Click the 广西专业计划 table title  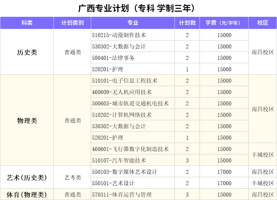[138, 8]
